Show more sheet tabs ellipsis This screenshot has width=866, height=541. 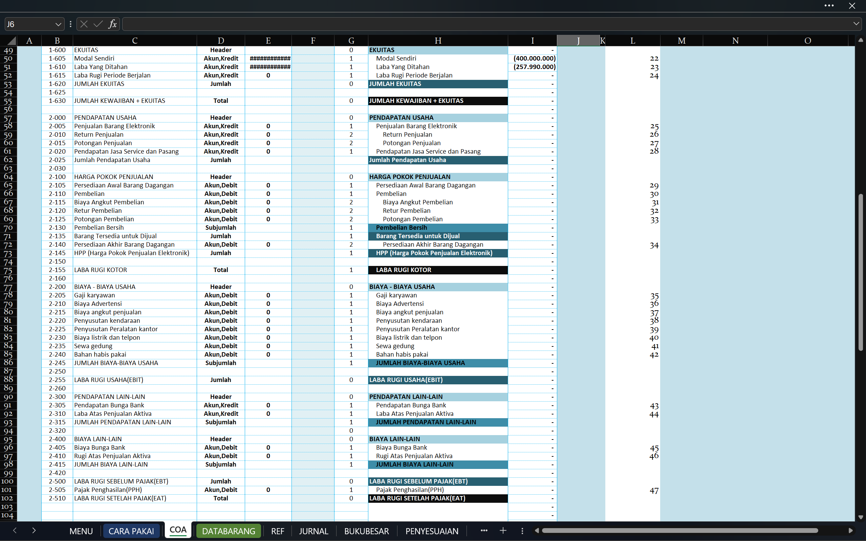(x=484, y=531)
